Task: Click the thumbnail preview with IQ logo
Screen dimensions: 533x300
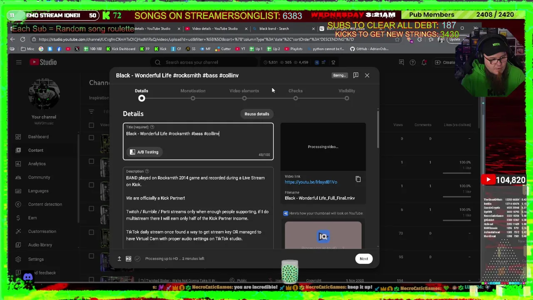Action: tap(323, 235)
